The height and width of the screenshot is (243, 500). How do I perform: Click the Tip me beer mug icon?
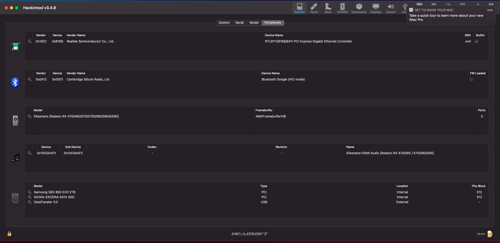(x=490, y=234)
